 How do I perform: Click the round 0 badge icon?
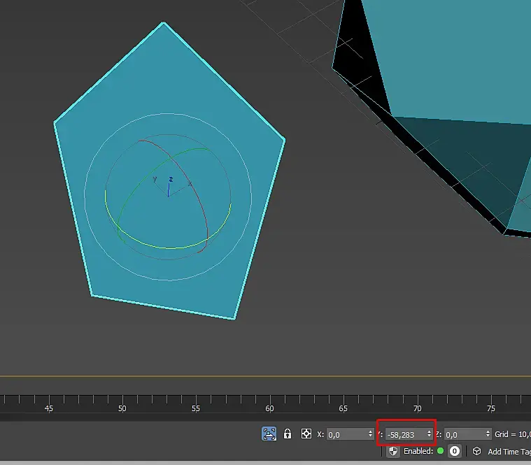pyautogui.click(x=454, y=452)
